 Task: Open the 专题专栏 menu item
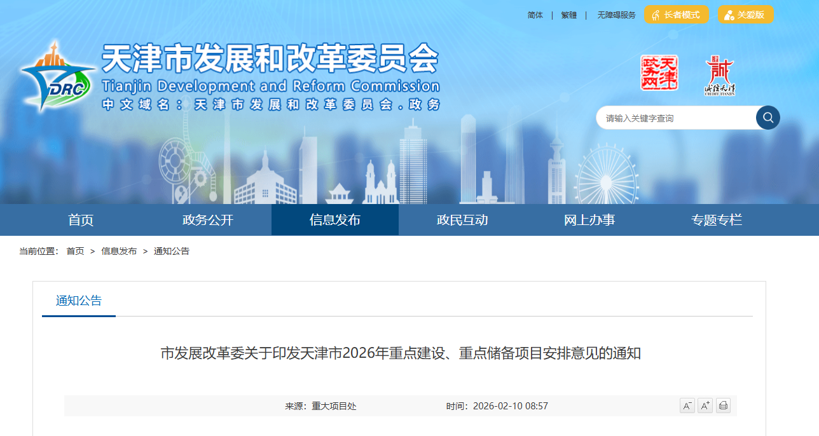click(717, 221)
